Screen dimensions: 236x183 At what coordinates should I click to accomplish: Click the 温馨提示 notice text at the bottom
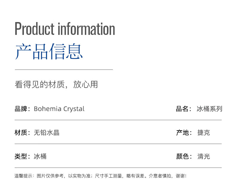pyautogui.click(x=100, y=176)
